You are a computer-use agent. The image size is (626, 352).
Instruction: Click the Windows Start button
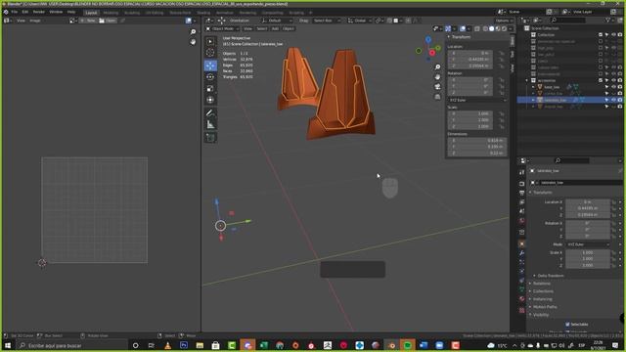point(8,345)
